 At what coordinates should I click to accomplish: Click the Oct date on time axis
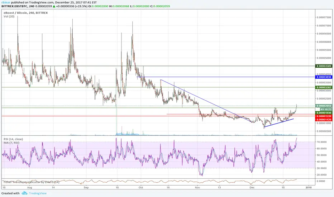[x=141, y=188]
